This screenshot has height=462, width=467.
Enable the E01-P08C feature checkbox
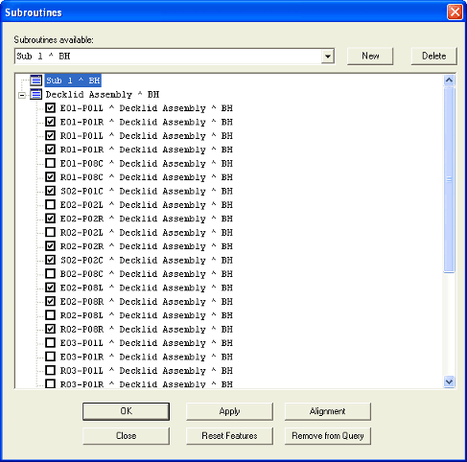(50, 163)
